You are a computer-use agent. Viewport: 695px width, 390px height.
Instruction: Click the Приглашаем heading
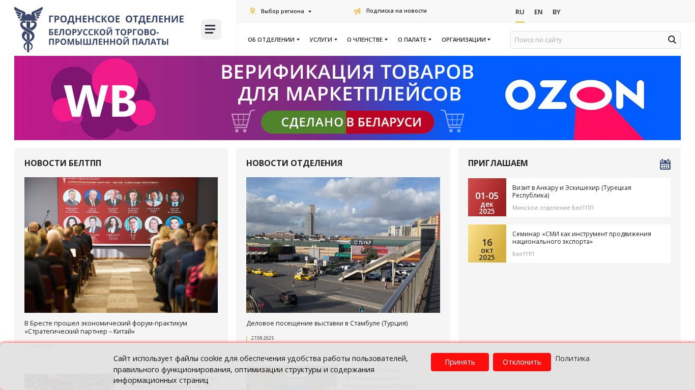click(498, 163)
